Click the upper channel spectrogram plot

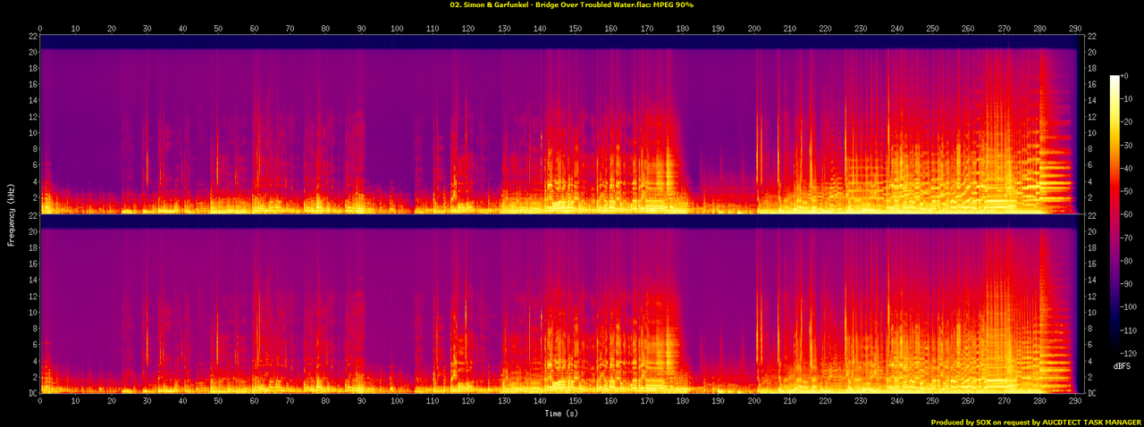click(x=561, y=124)
